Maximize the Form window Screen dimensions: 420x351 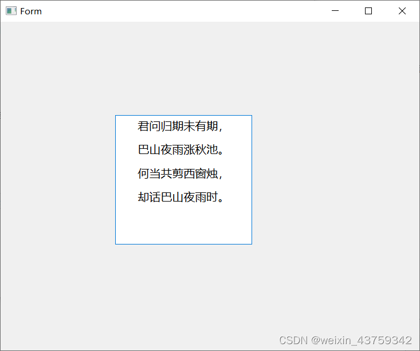pyautogui.click(x=368, y=11)
